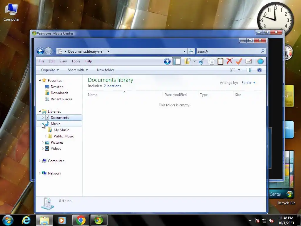The image size is (301, 226).
Task: Open the View menu
Action: pos(63,61)
